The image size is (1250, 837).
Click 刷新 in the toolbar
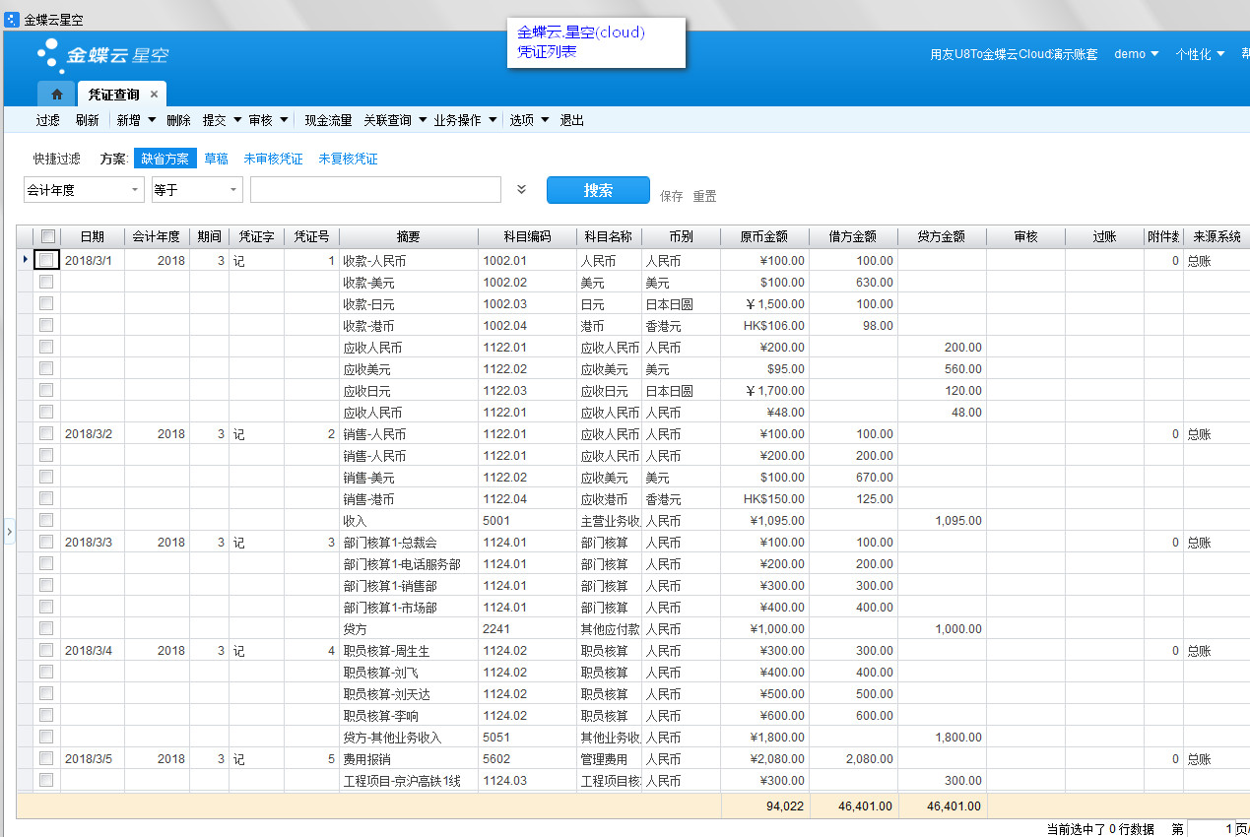point(87,120)
